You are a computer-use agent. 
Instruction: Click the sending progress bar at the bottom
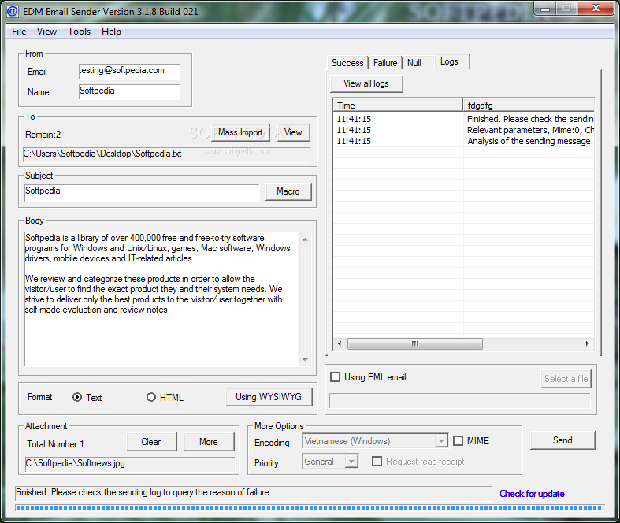[310, 507]
